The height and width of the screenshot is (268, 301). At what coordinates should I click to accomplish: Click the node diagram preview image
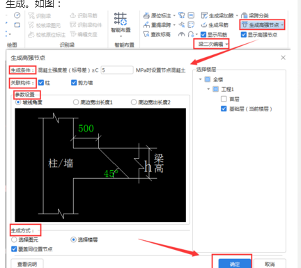point(100,165)
